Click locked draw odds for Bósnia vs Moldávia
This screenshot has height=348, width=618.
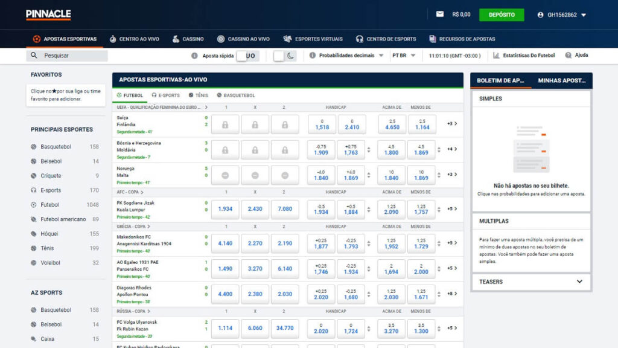[255, 150]
